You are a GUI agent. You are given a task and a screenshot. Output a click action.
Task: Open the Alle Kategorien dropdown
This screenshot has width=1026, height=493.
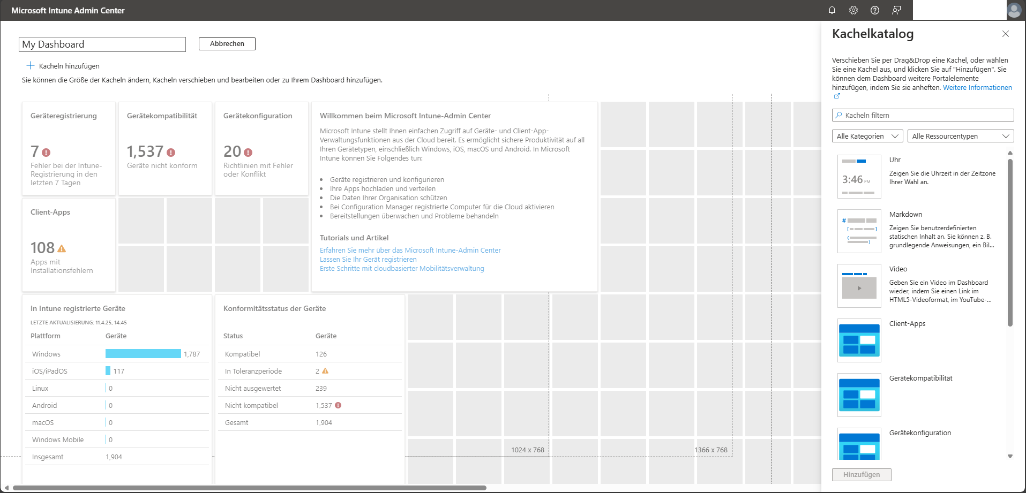[867, 136]
